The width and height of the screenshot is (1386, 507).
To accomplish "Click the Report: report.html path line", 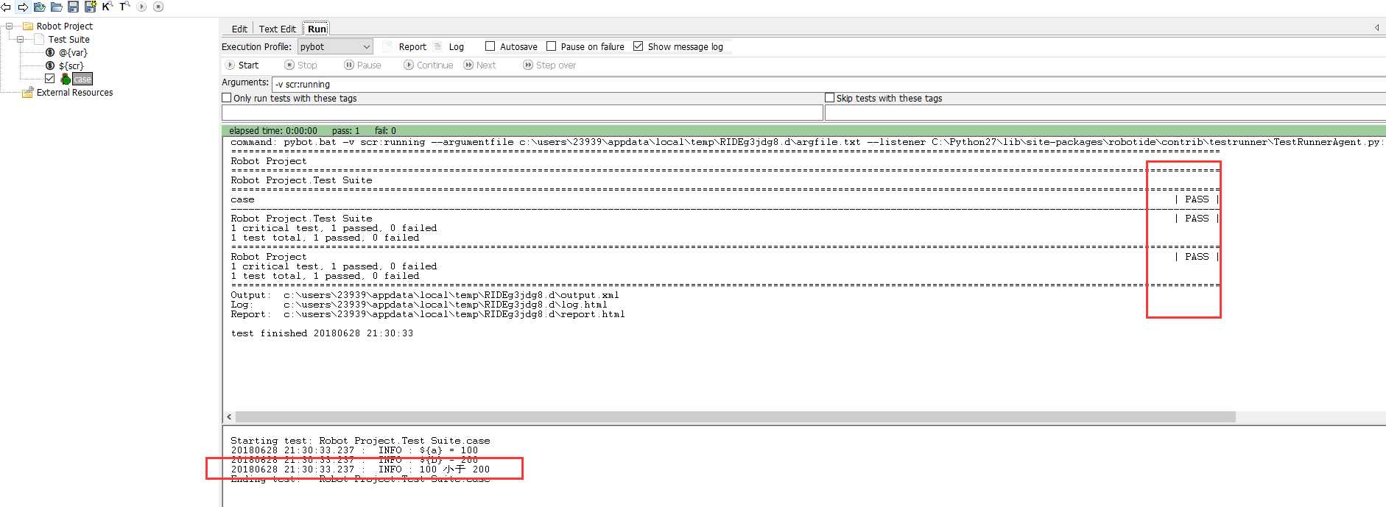I will pyautogui.click(x=428, y=314).
